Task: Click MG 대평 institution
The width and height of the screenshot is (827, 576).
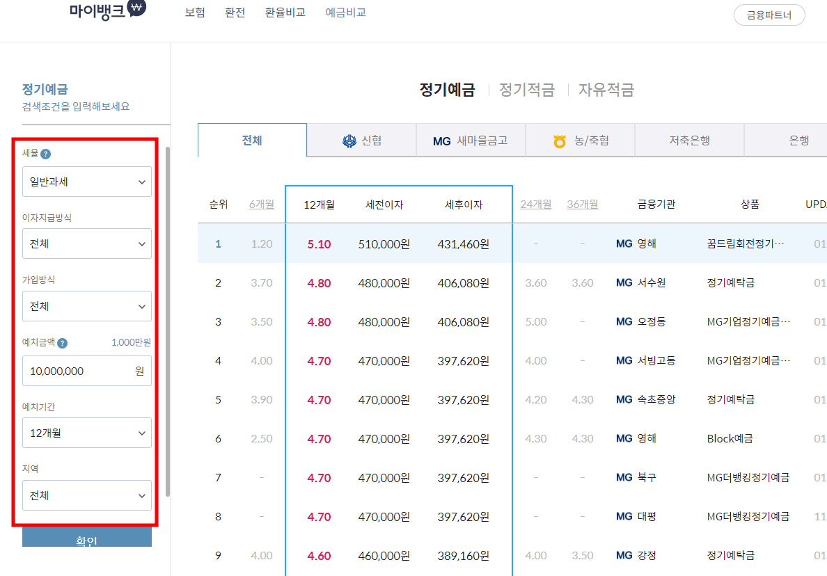Action: [x=636, y=516]
